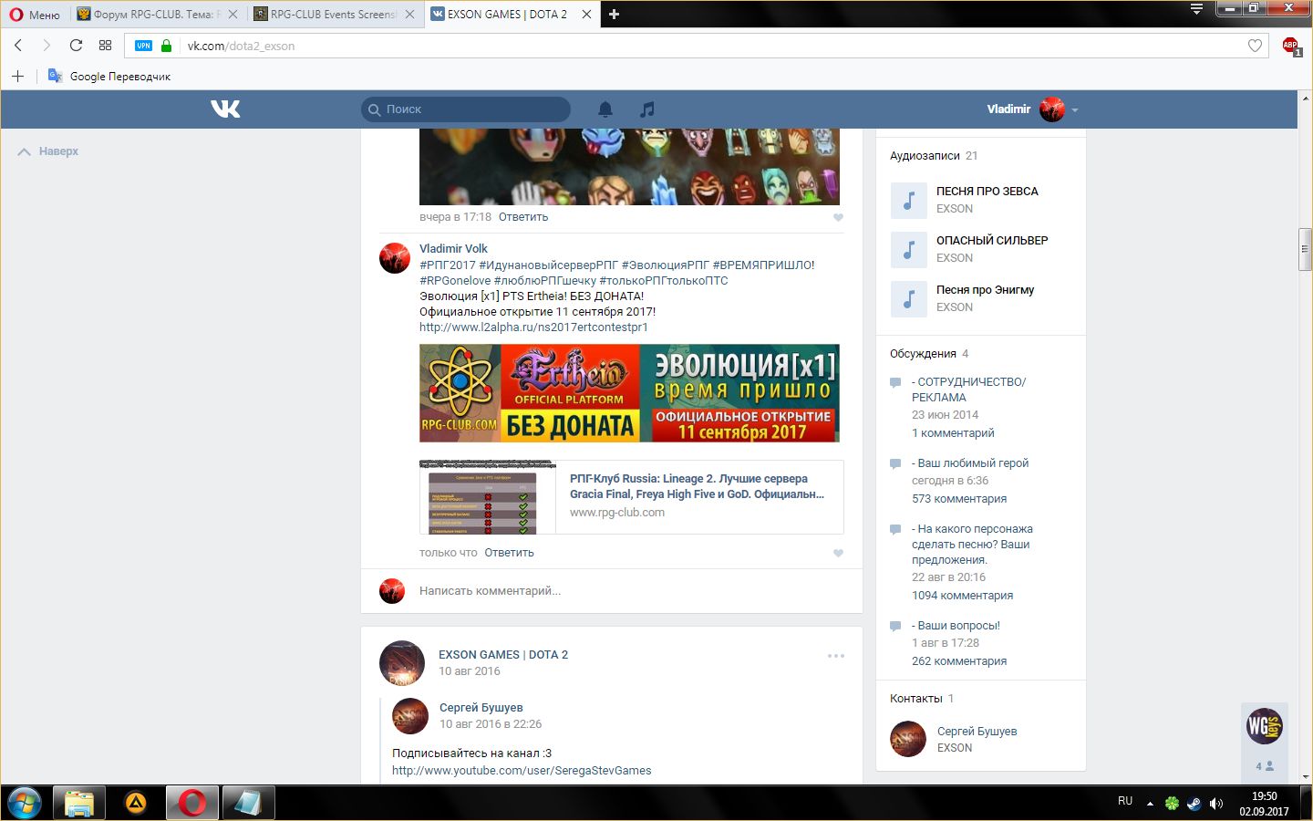Open post options three-dot menu
The image size is (1313, 821).
click(836, 656)
